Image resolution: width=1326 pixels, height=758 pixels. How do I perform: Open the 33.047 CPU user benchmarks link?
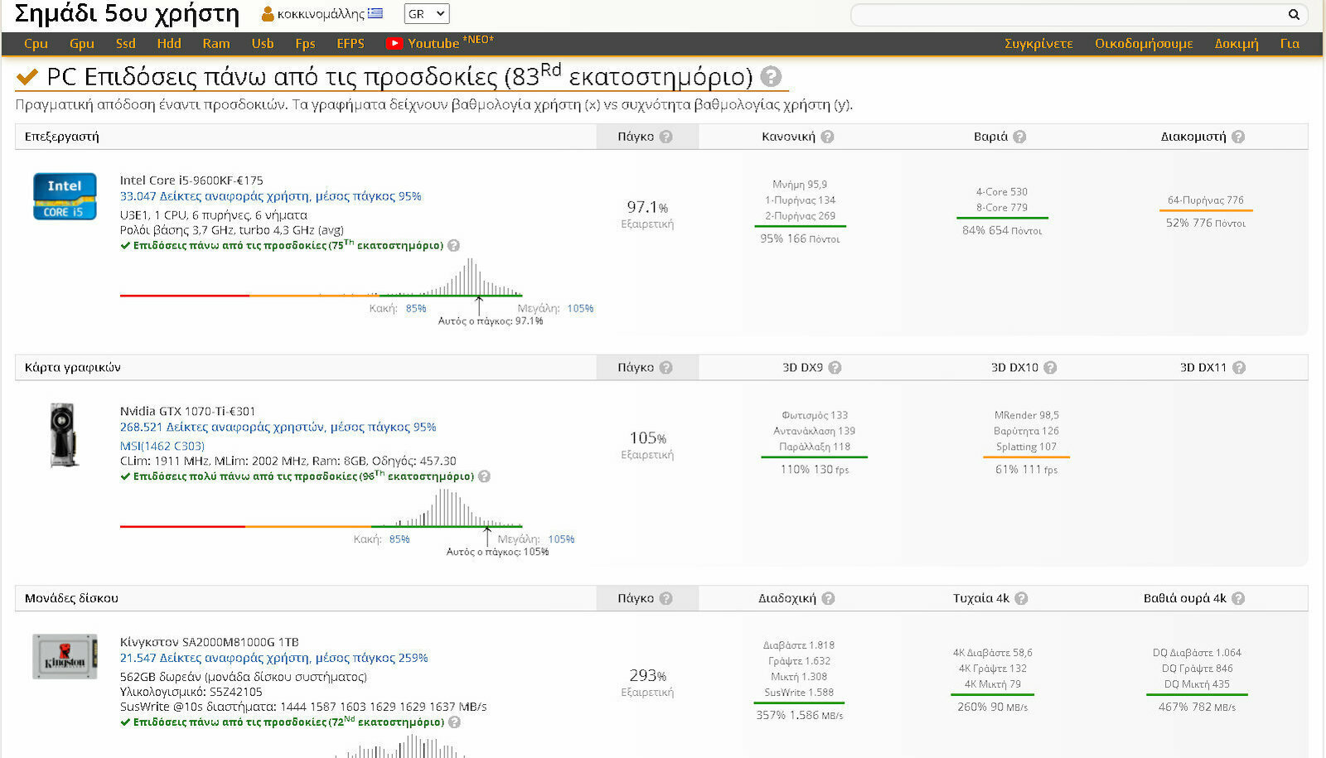[x=271, y=196]
